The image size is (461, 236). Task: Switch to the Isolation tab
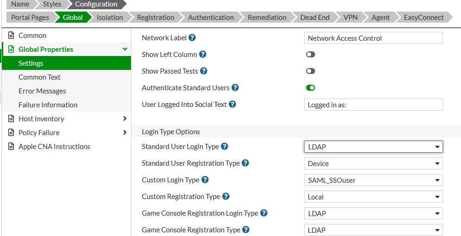pyautogui.click(x=110, y=17)
